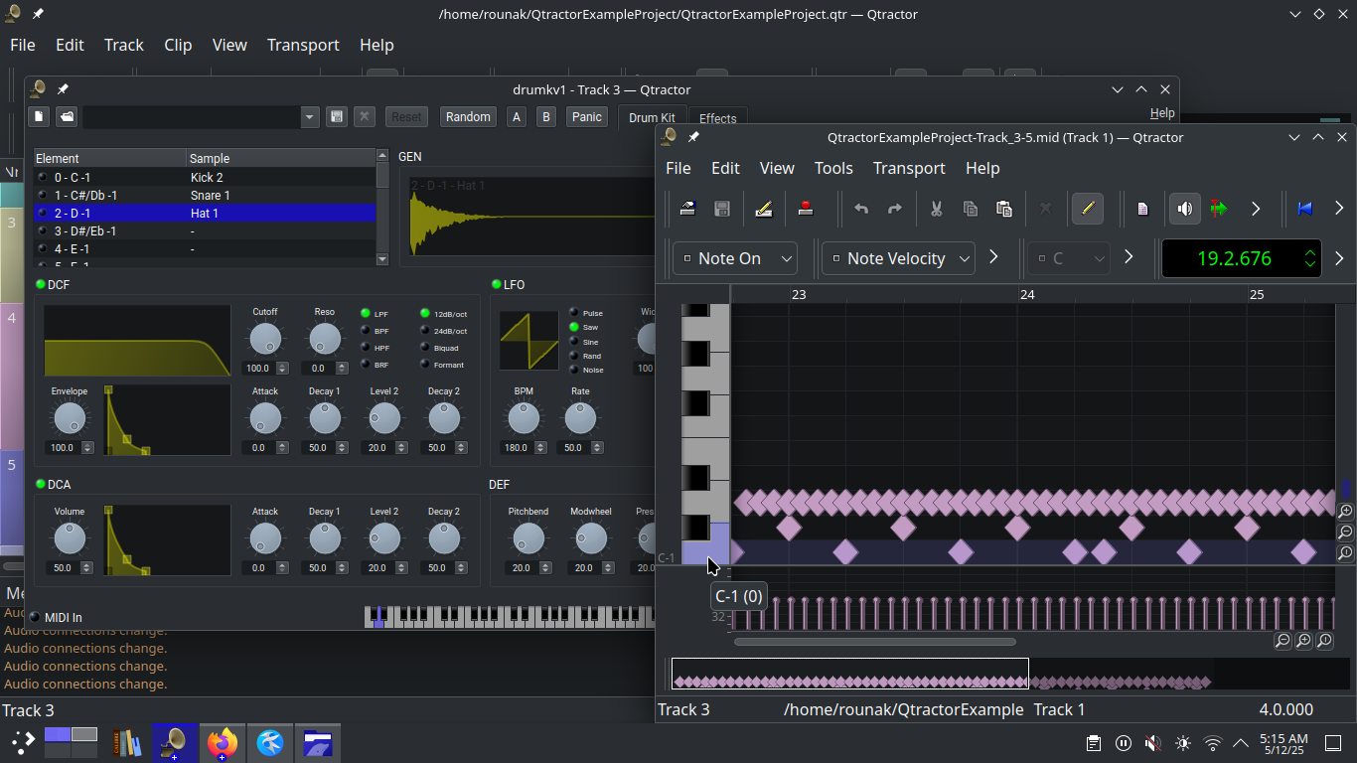Image resolution: width=1357 pixels, height=763 pixels.
Task: Select the Saw waveform in LFO section
Action: (x=577, y=326)
